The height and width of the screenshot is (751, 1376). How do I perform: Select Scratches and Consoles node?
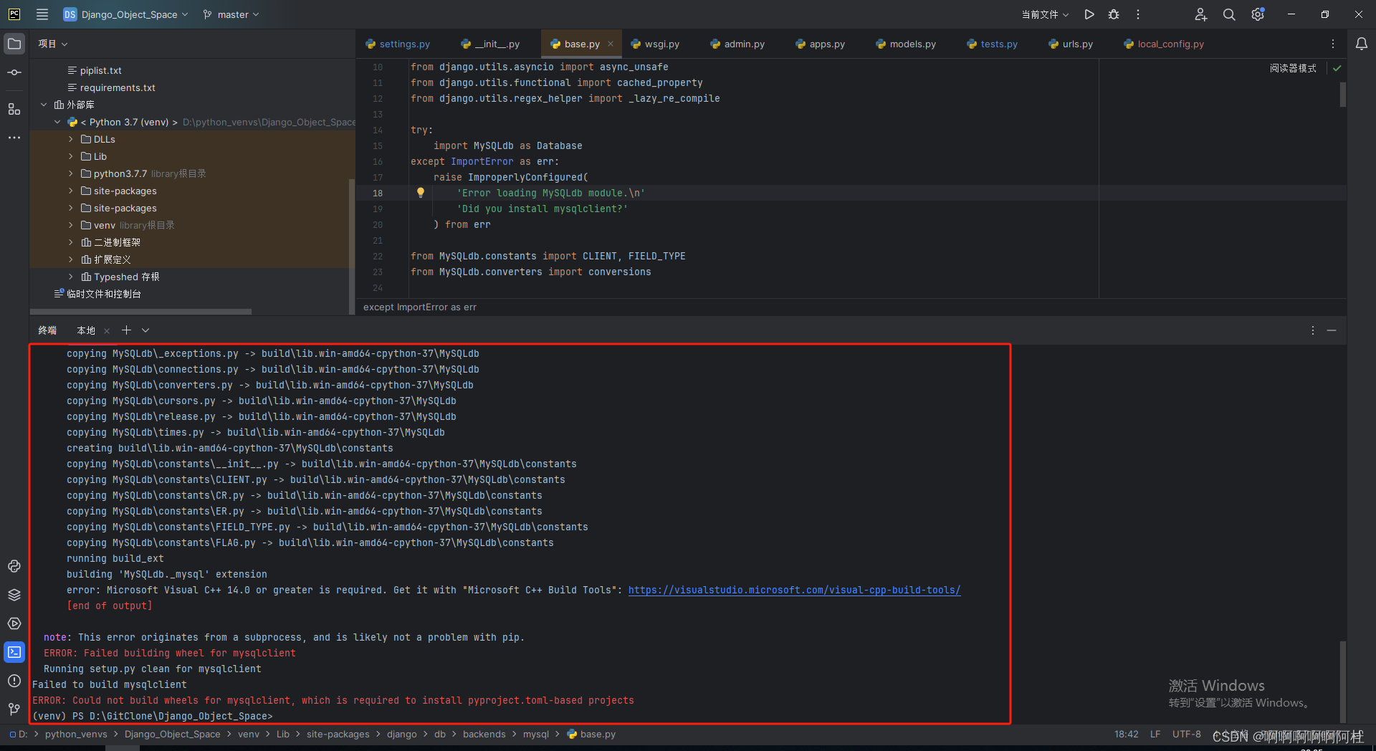(103, 294)
